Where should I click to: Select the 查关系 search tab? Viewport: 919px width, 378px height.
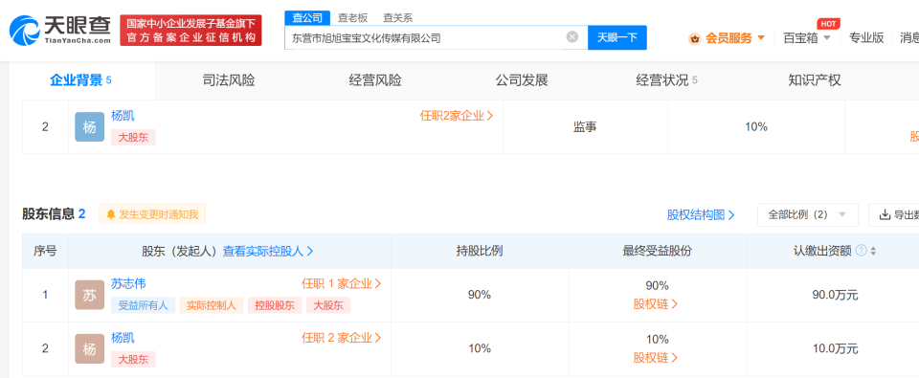397,17
